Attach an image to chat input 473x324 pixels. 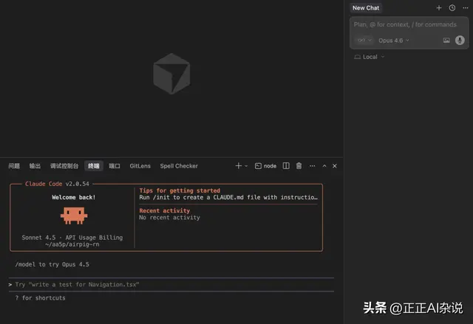pos(446,41)
